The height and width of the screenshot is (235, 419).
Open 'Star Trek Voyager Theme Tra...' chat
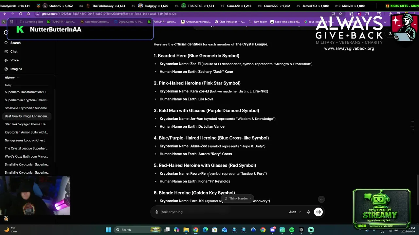(x=26, y=124)
